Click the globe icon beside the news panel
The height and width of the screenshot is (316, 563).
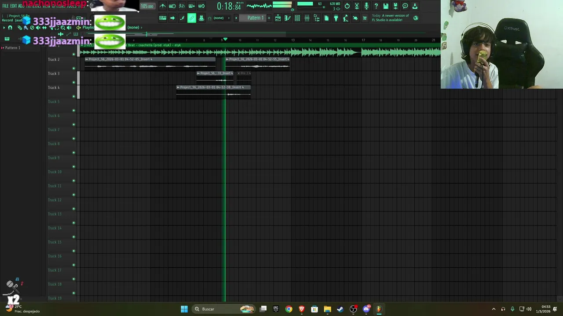pyautogui.click(x=416, y=18)
